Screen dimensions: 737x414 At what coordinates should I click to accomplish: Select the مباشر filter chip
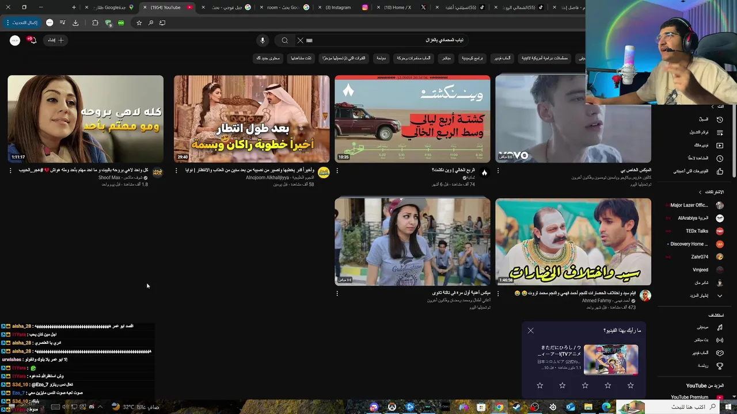[x=446, y=58]
